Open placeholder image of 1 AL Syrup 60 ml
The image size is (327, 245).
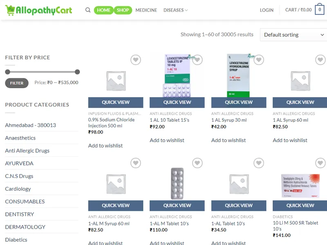click(300, 81)
